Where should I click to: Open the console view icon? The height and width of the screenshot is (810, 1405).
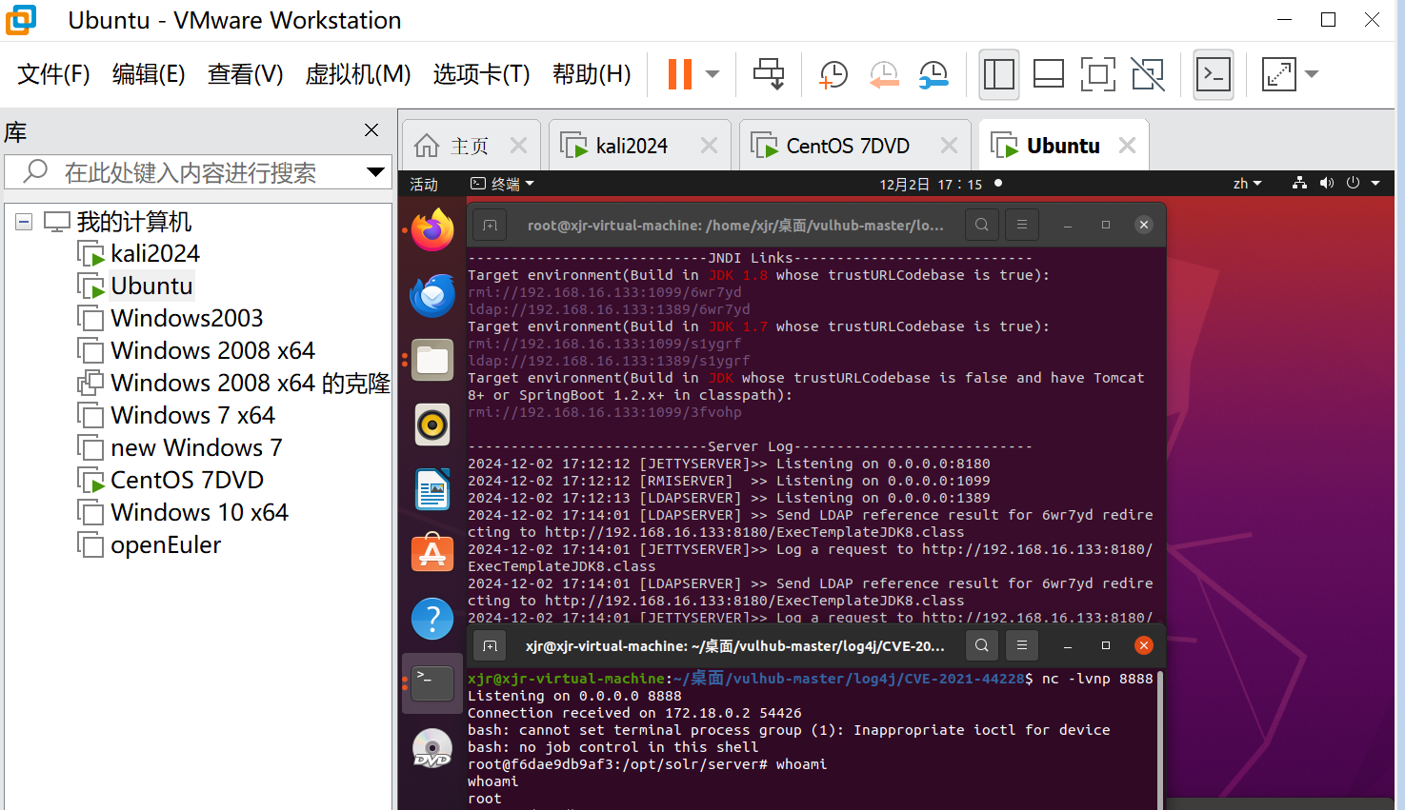point(1214,74)
